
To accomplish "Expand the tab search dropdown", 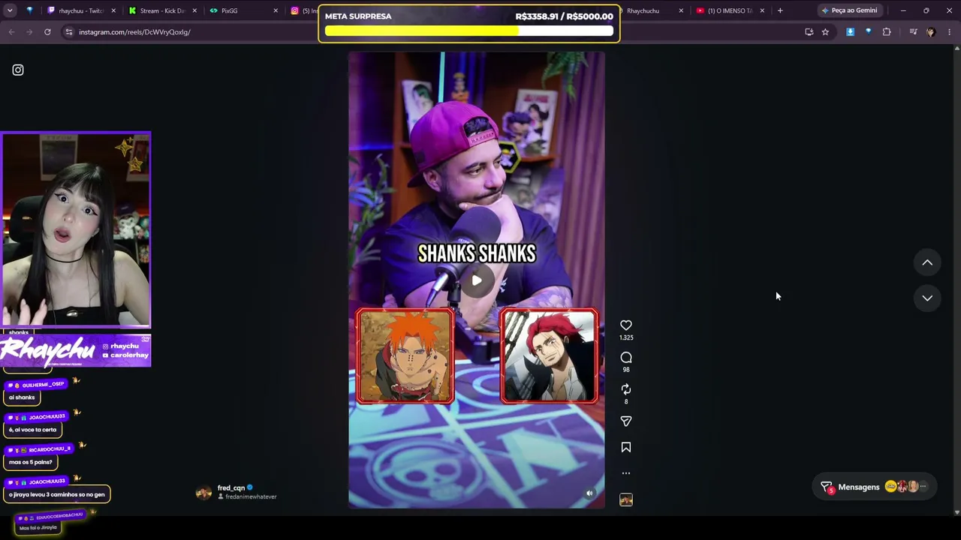I will (10, 10).
